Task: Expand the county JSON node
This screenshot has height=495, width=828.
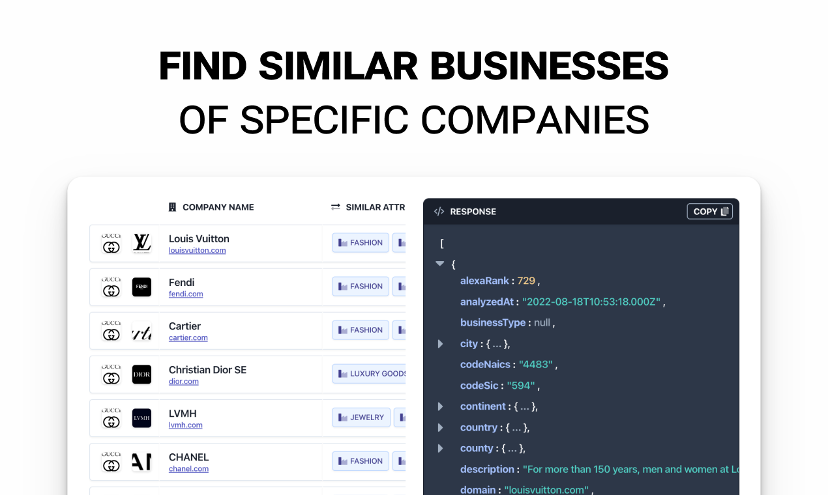Action: (x=440, y=449)
